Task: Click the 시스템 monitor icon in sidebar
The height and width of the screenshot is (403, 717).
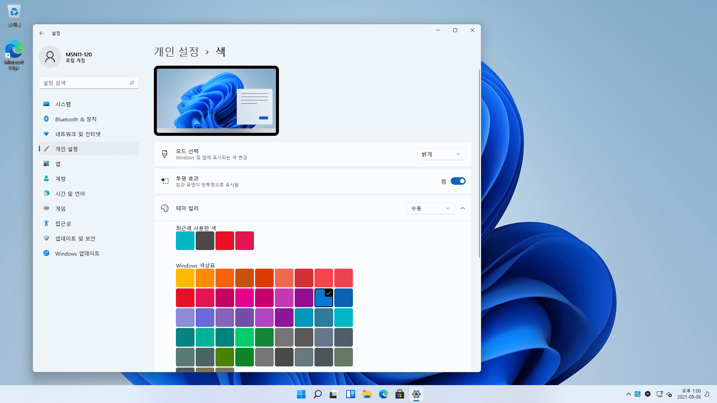Action: (46, 104)
